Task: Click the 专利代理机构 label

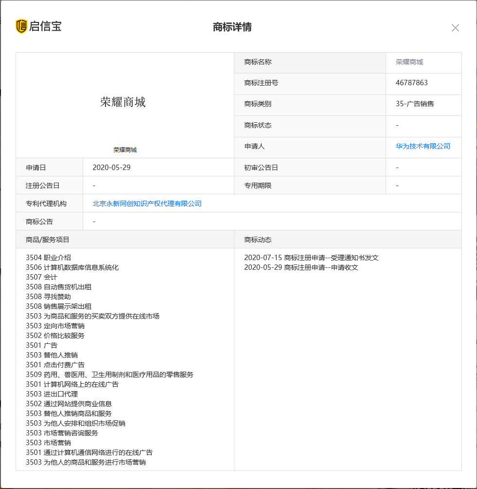Action: (x=46, y=204)
